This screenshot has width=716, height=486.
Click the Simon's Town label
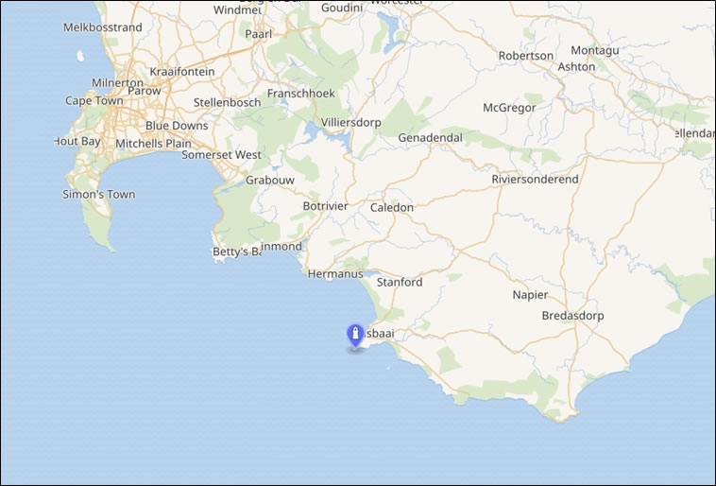point(99,195)
